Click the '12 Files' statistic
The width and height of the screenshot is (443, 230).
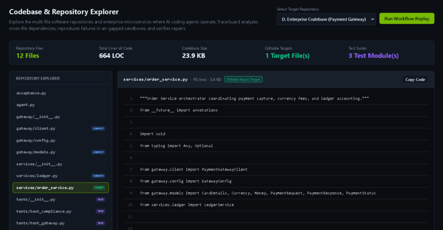[x=27, y=56]
